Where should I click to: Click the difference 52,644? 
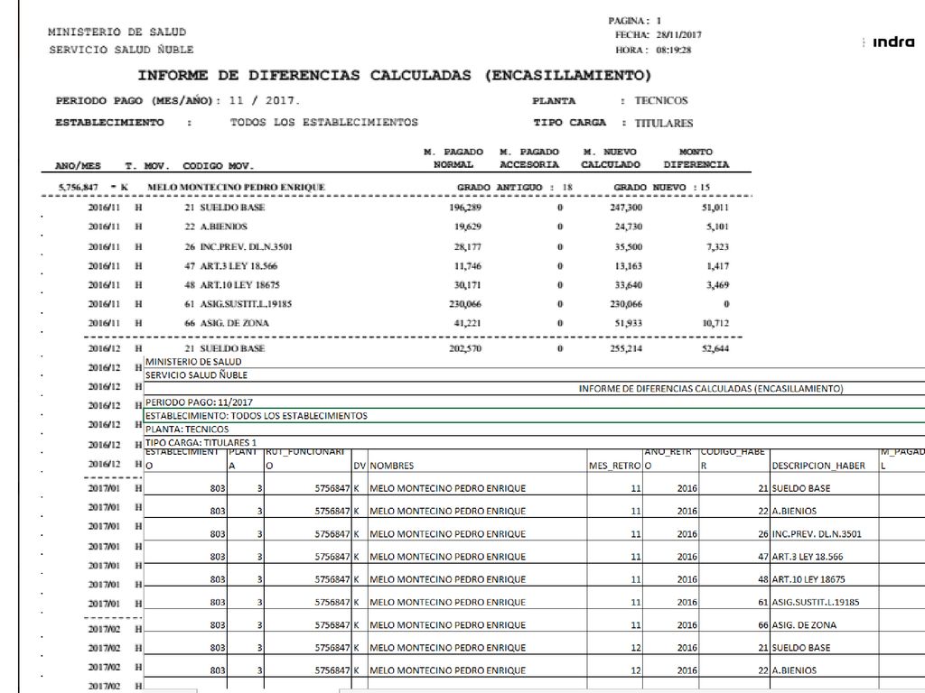click(715, 348)
